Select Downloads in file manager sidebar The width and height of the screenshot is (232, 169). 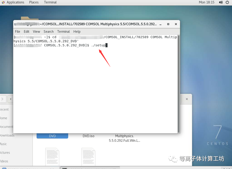[x=7, y=135]
